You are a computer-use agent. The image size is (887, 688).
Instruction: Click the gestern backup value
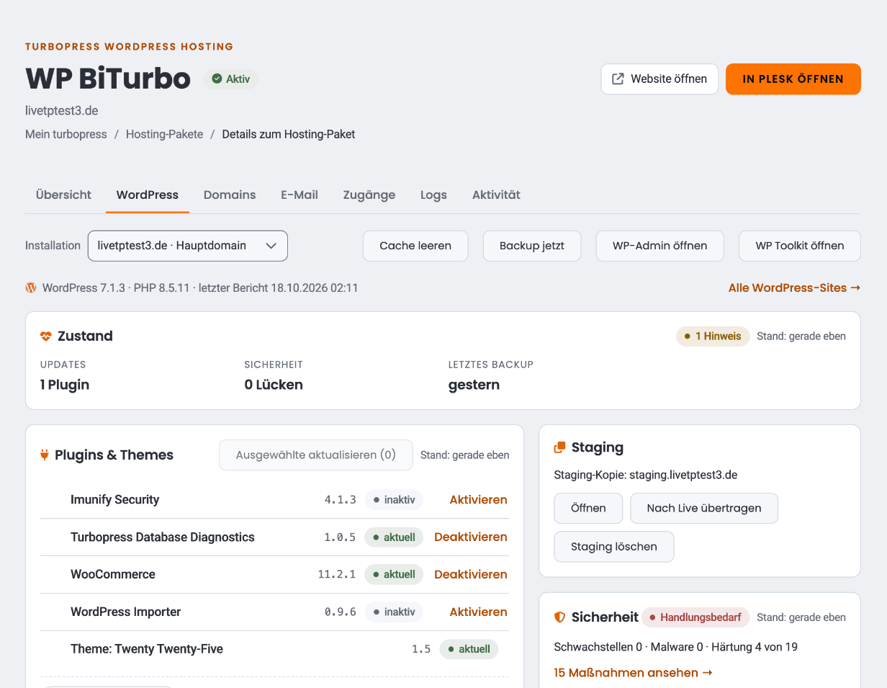pos(474,385)
